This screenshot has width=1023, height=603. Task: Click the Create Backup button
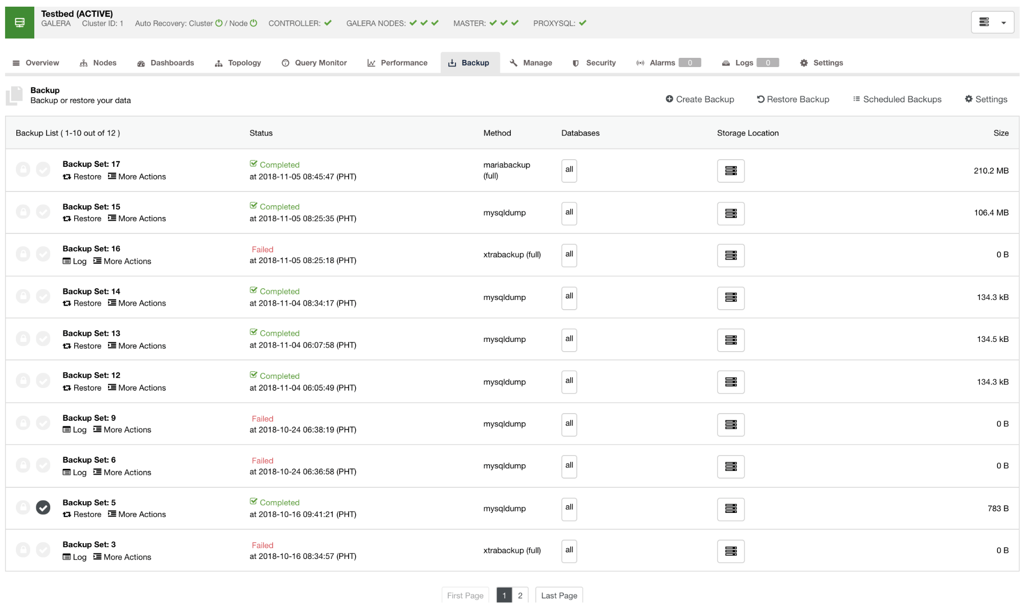700,99
